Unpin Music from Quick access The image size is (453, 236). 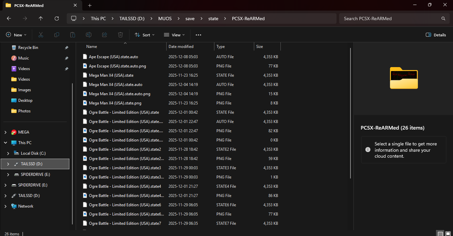tap(66, 58)
